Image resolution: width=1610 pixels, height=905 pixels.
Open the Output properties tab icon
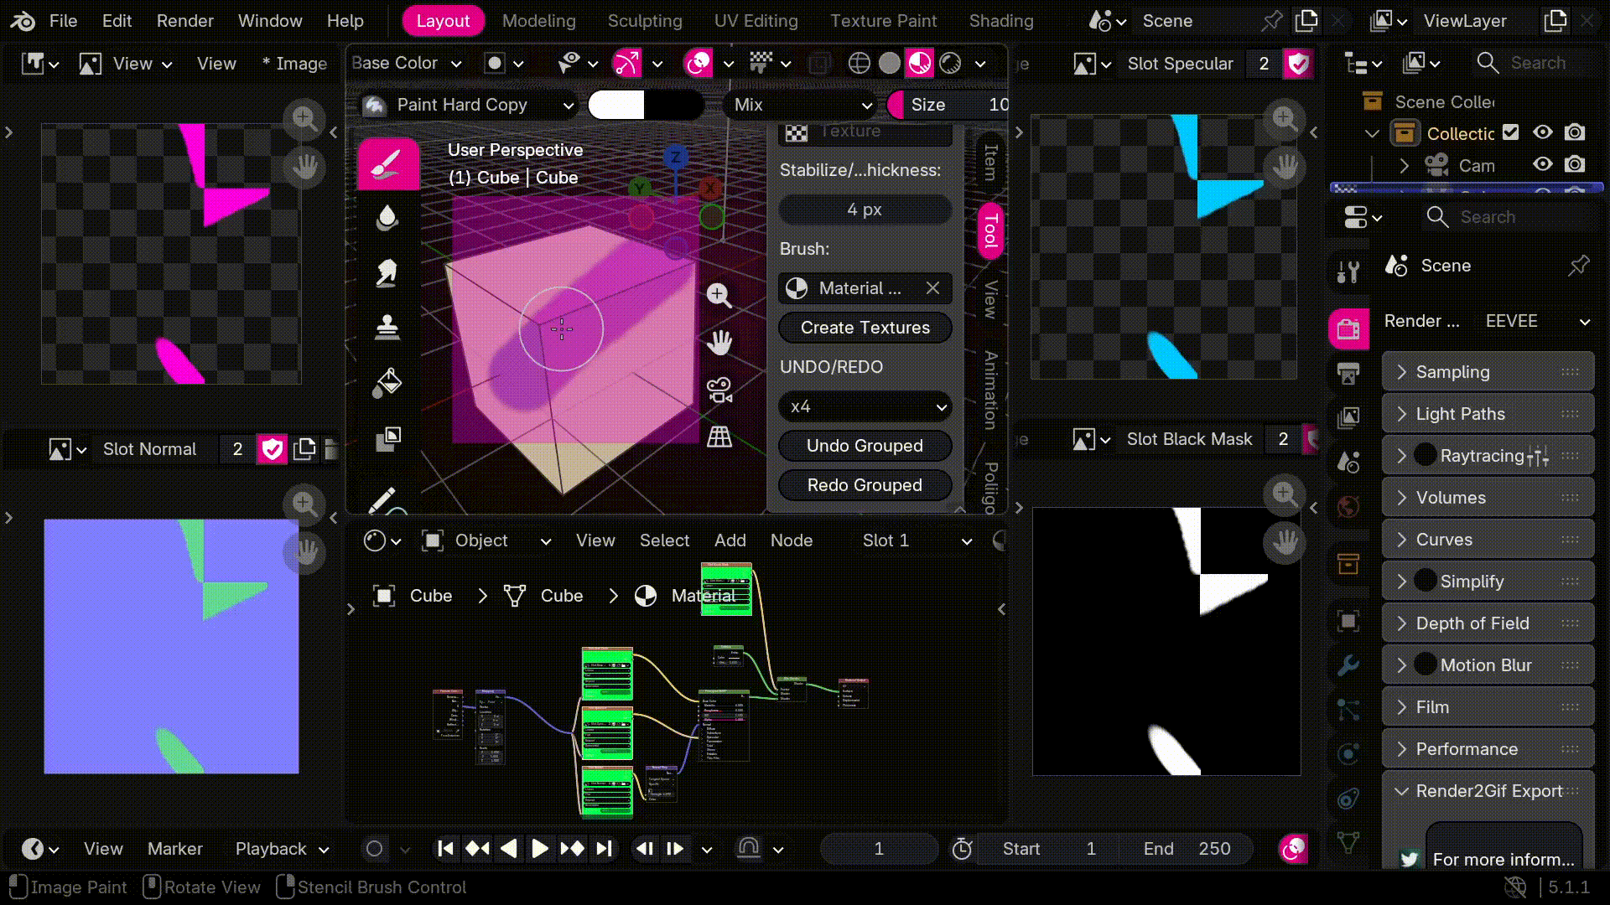(1348, 374)
